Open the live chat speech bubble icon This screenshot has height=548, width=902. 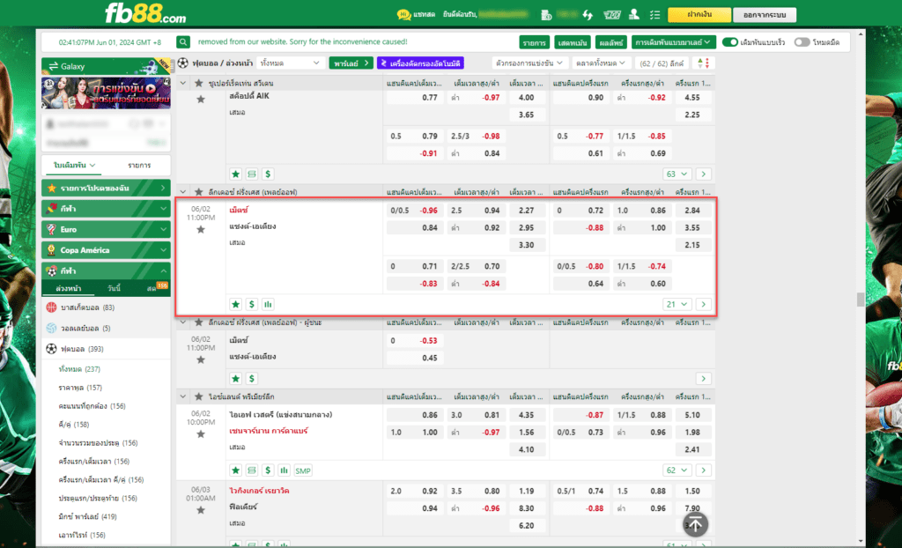point(403,15)
